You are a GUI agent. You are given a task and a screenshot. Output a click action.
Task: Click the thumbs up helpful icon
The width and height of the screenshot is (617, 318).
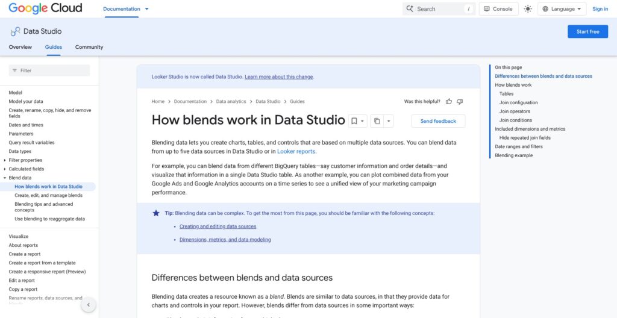click(448, 102)
